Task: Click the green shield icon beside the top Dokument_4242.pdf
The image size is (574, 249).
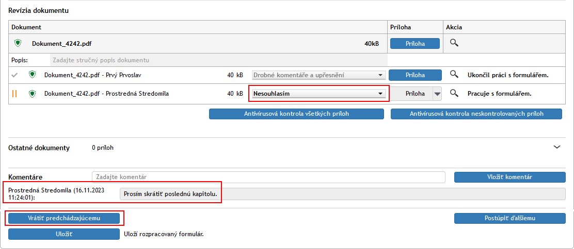Action: coord(18,43)
